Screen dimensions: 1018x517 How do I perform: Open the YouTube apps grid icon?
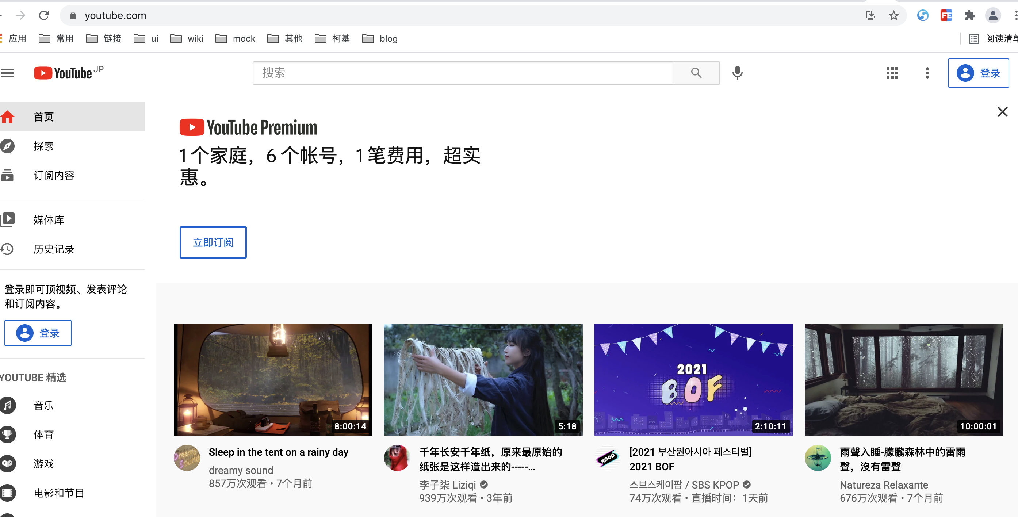(892, 73)
